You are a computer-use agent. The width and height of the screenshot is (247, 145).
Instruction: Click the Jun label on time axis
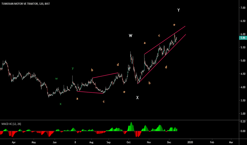click(x=55, y=142)
